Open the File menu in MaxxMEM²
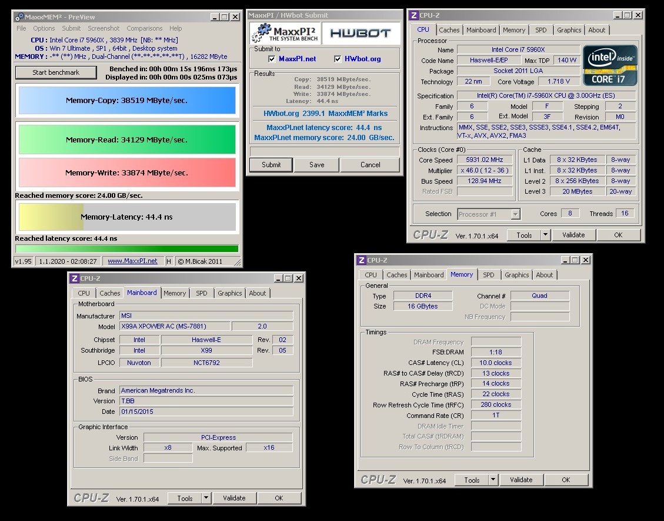The height and width of the screenshot is (521, 664). 21,28
